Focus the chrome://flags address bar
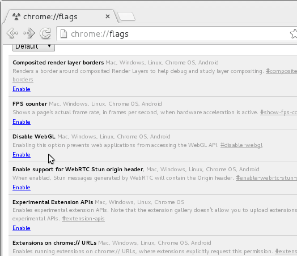The width and height of the screenshot is (297, 256). pos(176,34)
